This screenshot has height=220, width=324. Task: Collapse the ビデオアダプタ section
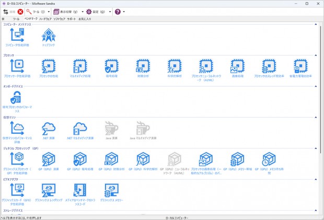(316, 180)
